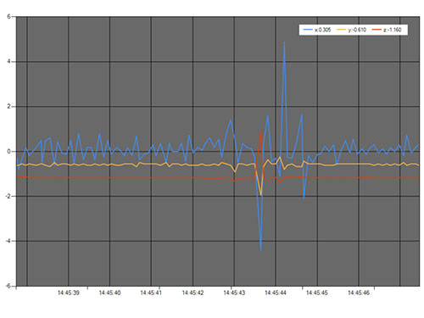This screenshot has height=318, width=424.
Task: Select the red z line swatch in legend
Action: pos(377,30)
